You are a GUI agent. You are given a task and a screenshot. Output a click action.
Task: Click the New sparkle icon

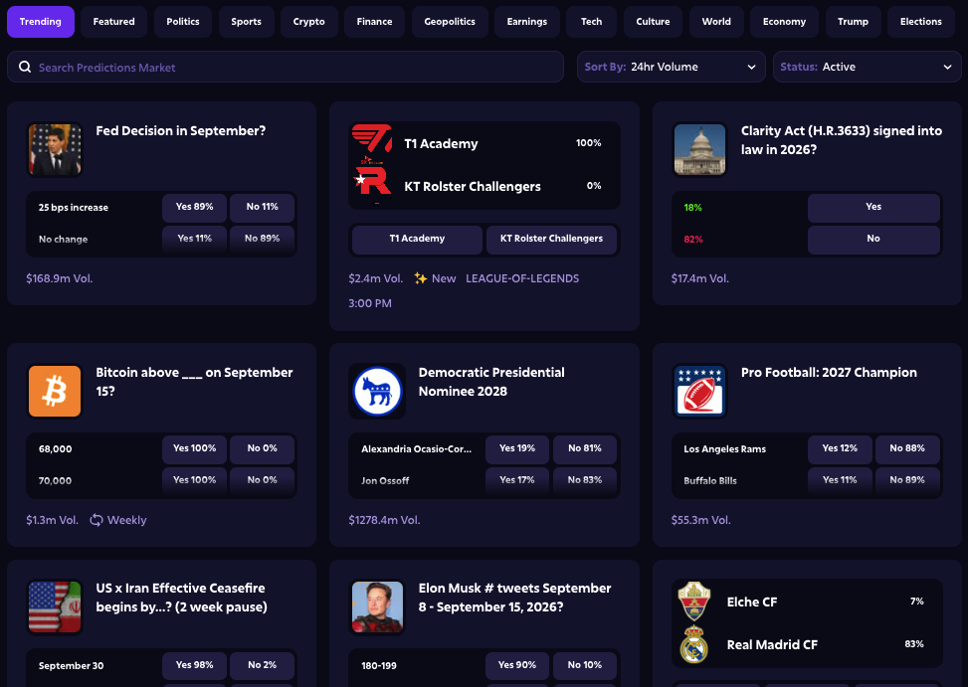(421, 278)
